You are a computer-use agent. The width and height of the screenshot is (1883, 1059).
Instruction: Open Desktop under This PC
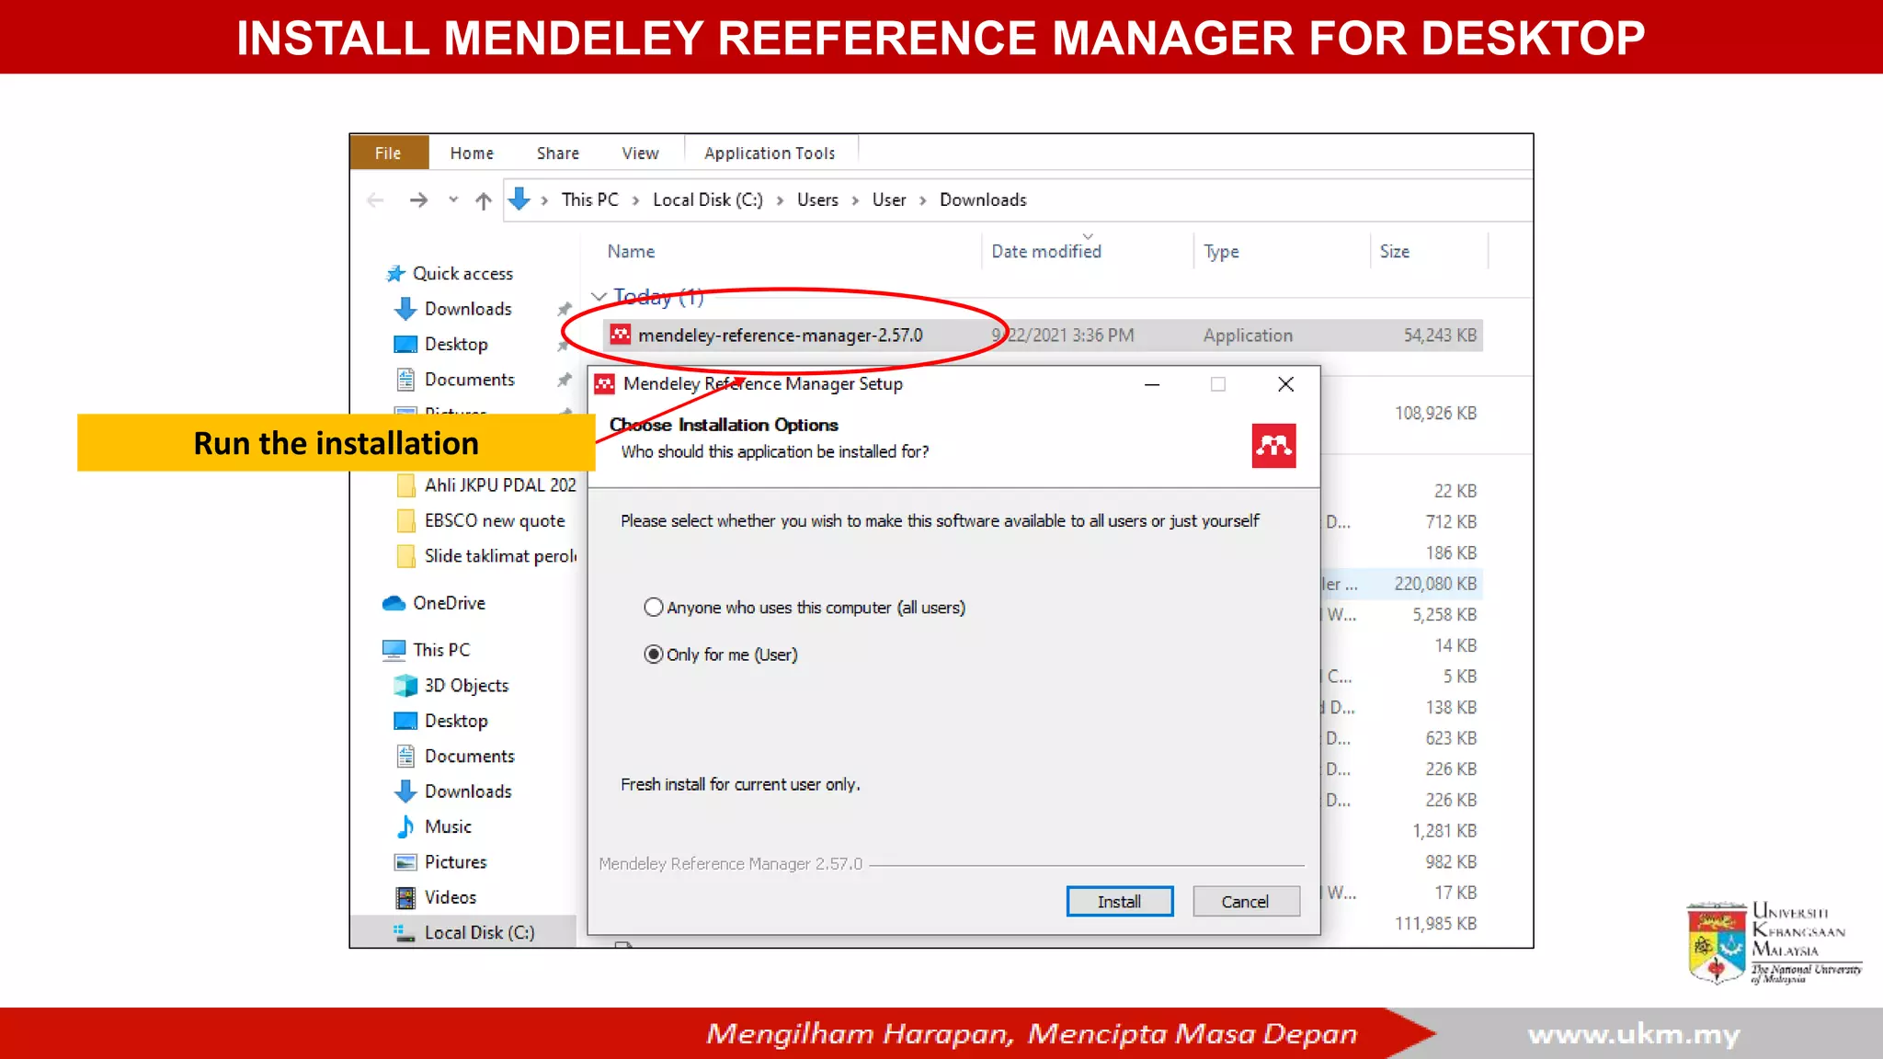point(456,721)
